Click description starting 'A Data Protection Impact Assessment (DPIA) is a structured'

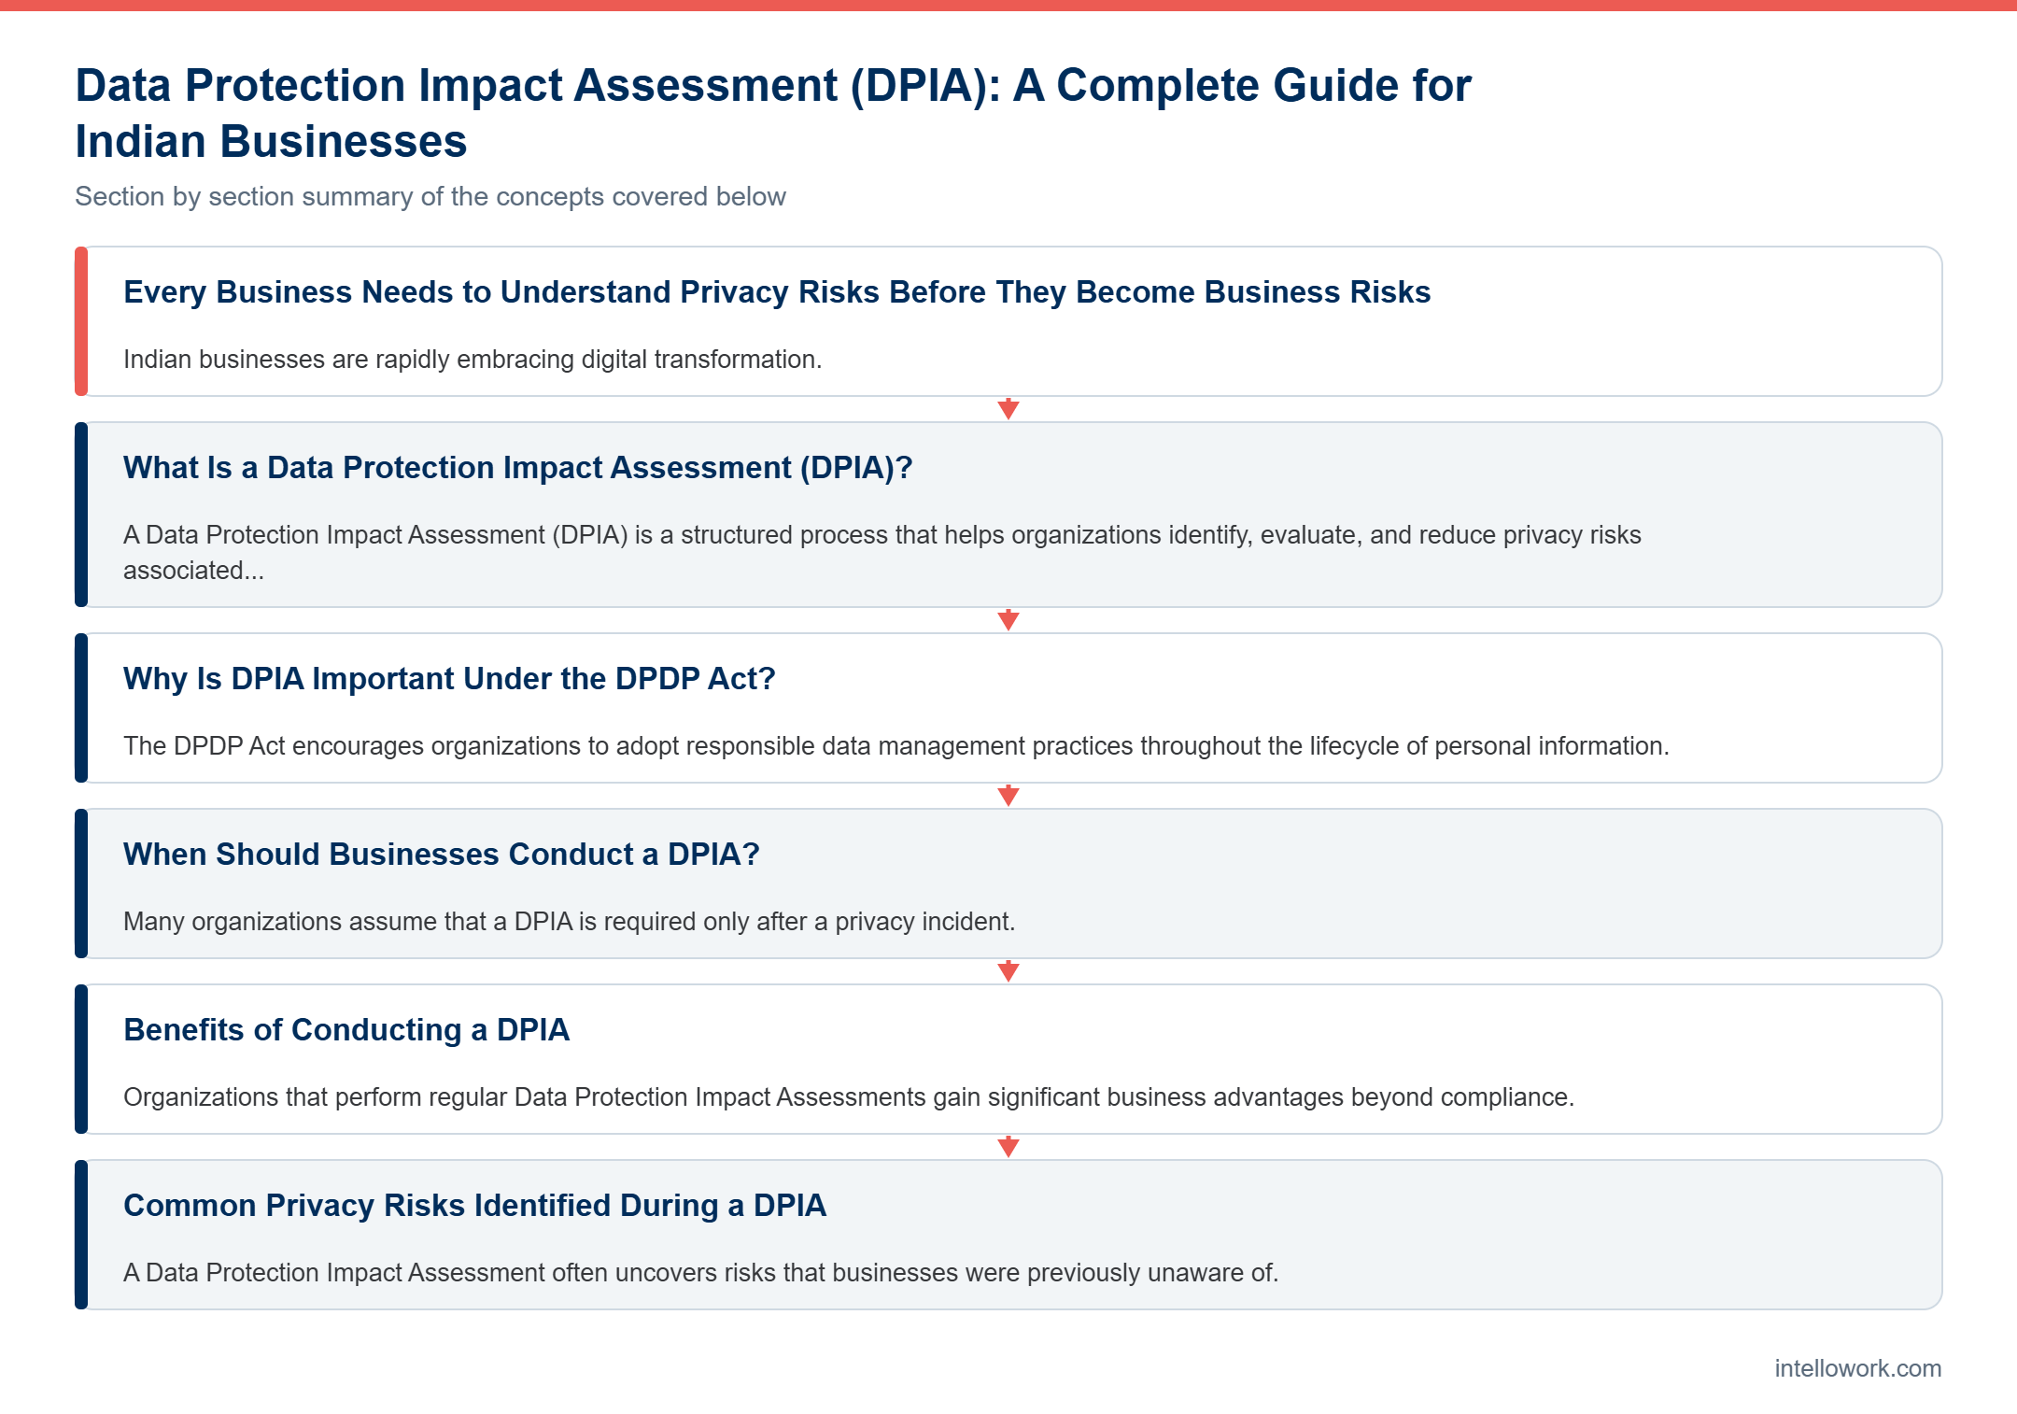(x=882, y=552)
